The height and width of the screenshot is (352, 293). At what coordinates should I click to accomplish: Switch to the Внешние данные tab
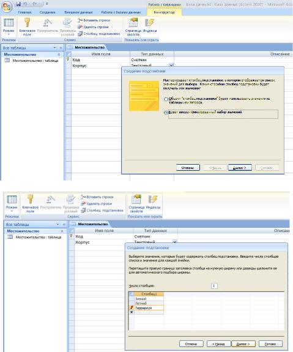pyautogui.click(x=78, y=12)
